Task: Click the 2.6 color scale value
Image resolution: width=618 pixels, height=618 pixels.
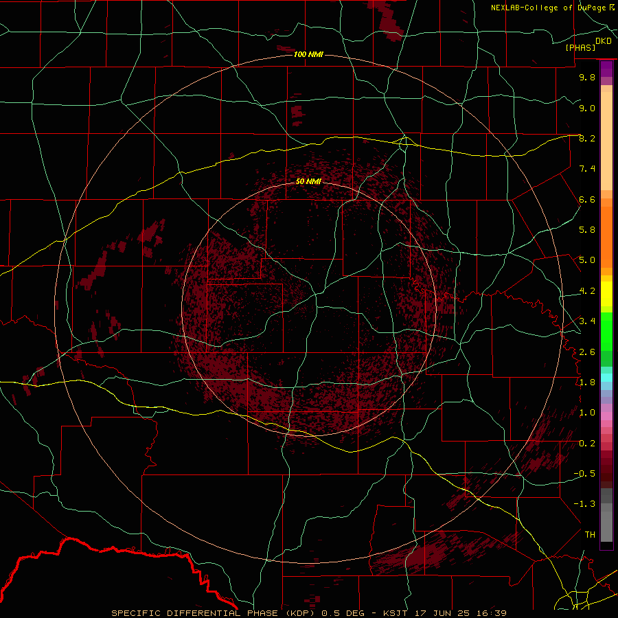Action: pyautogui.click(x=587, y=352)
